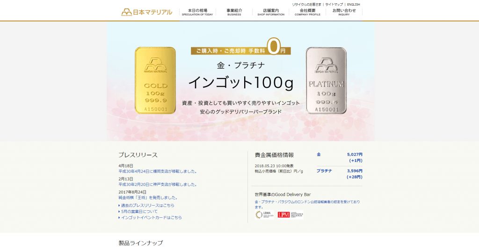Click the リサイクルのお客さま link

click(x=306, y=5)
